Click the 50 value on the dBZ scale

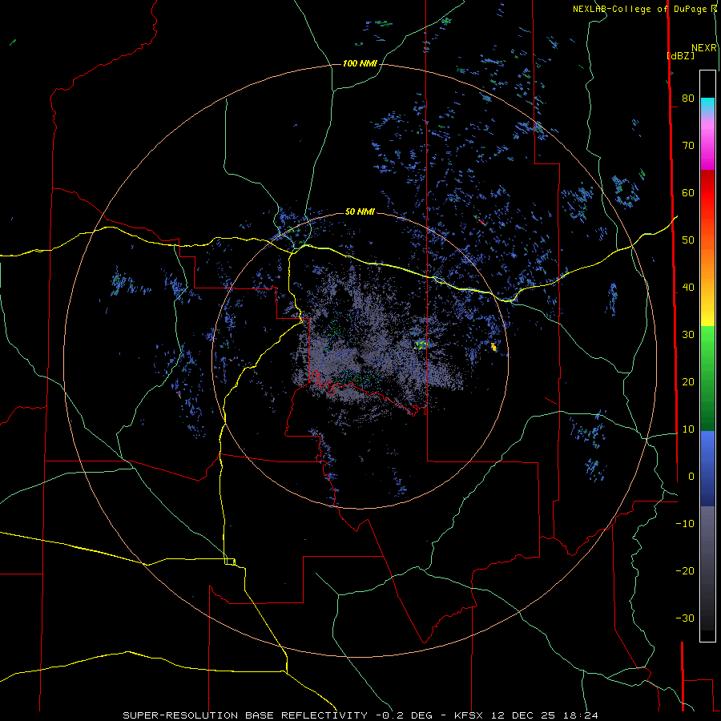click(x=688, y=240)
